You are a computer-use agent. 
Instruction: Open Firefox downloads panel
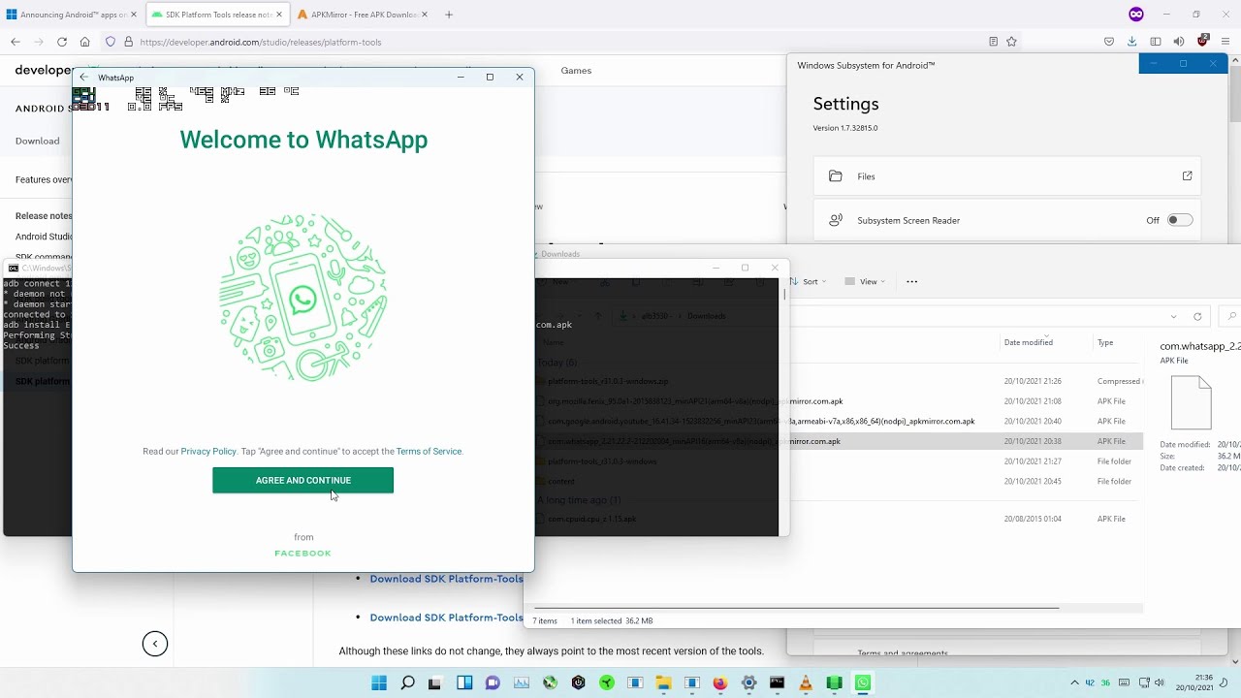pos(1131,42)
